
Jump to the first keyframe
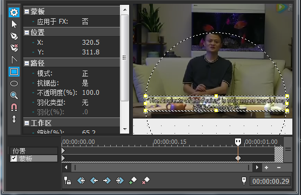(x=81, y=180)
